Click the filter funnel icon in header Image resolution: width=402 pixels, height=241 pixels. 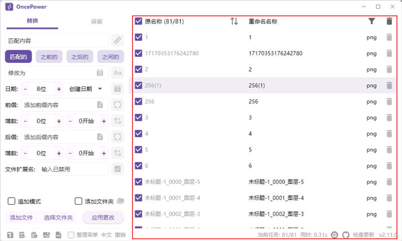pyautogui.click(x=371, y=21)
